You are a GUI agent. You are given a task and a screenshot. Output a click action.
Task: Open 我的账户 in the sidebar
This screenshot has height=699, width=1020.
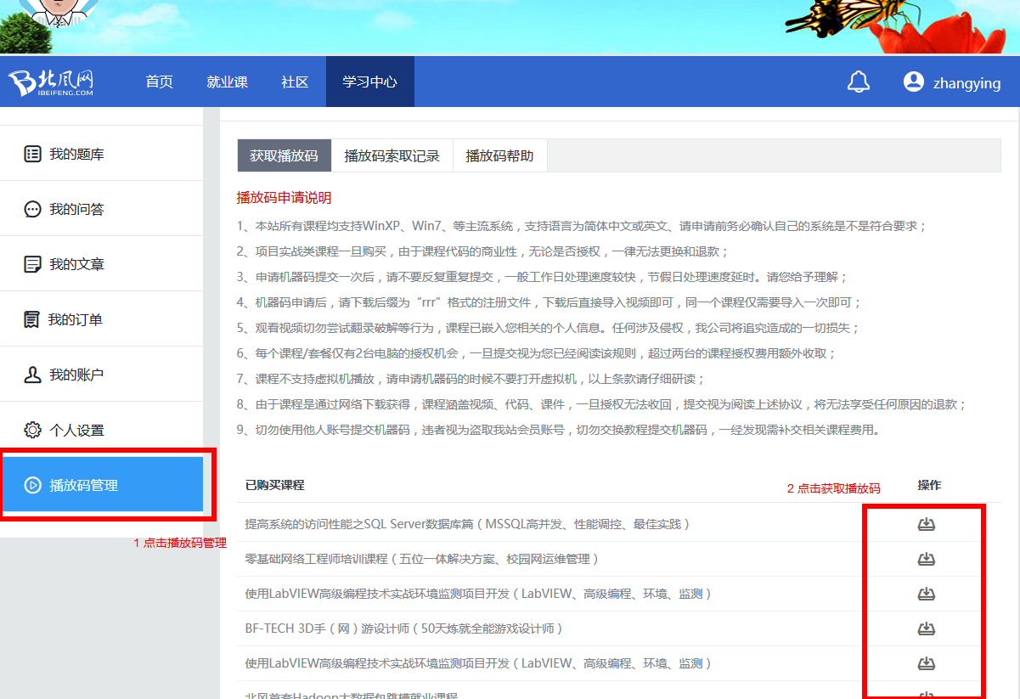coord(102,375)
